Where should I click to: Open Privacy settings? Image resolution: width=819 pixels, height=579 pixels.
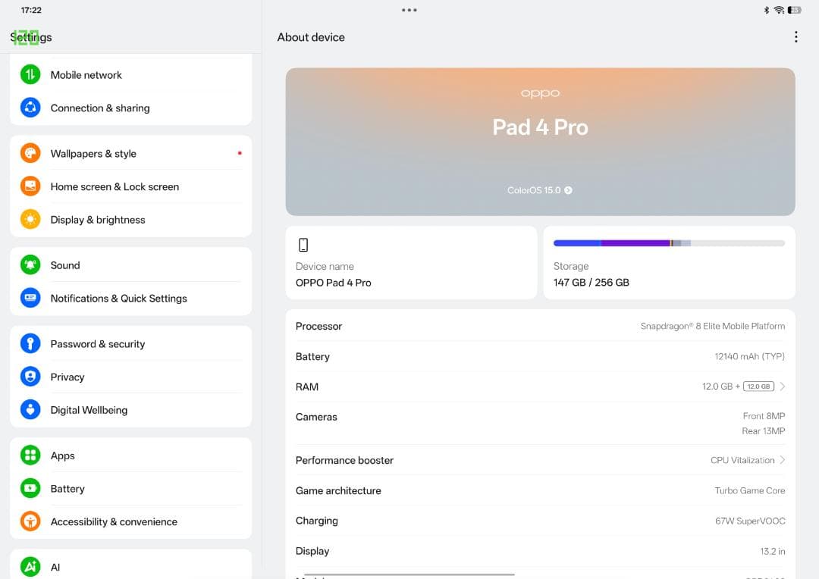coord(67,377)
